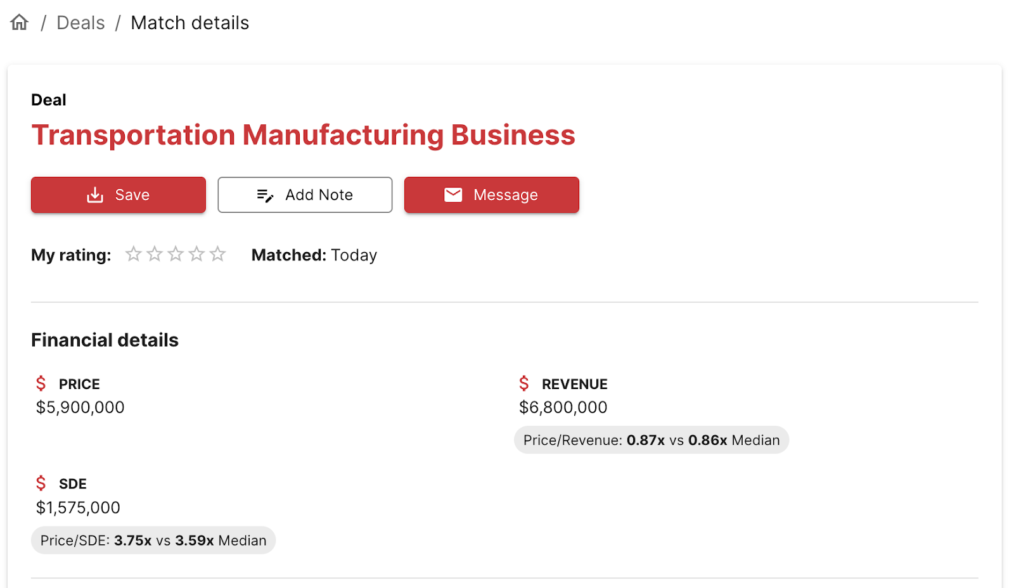The height and width of the screenshot is (588, 1014).
Task: Select Match details breadcrumb item
Action: pyautogui.click(x=189, y=23)
